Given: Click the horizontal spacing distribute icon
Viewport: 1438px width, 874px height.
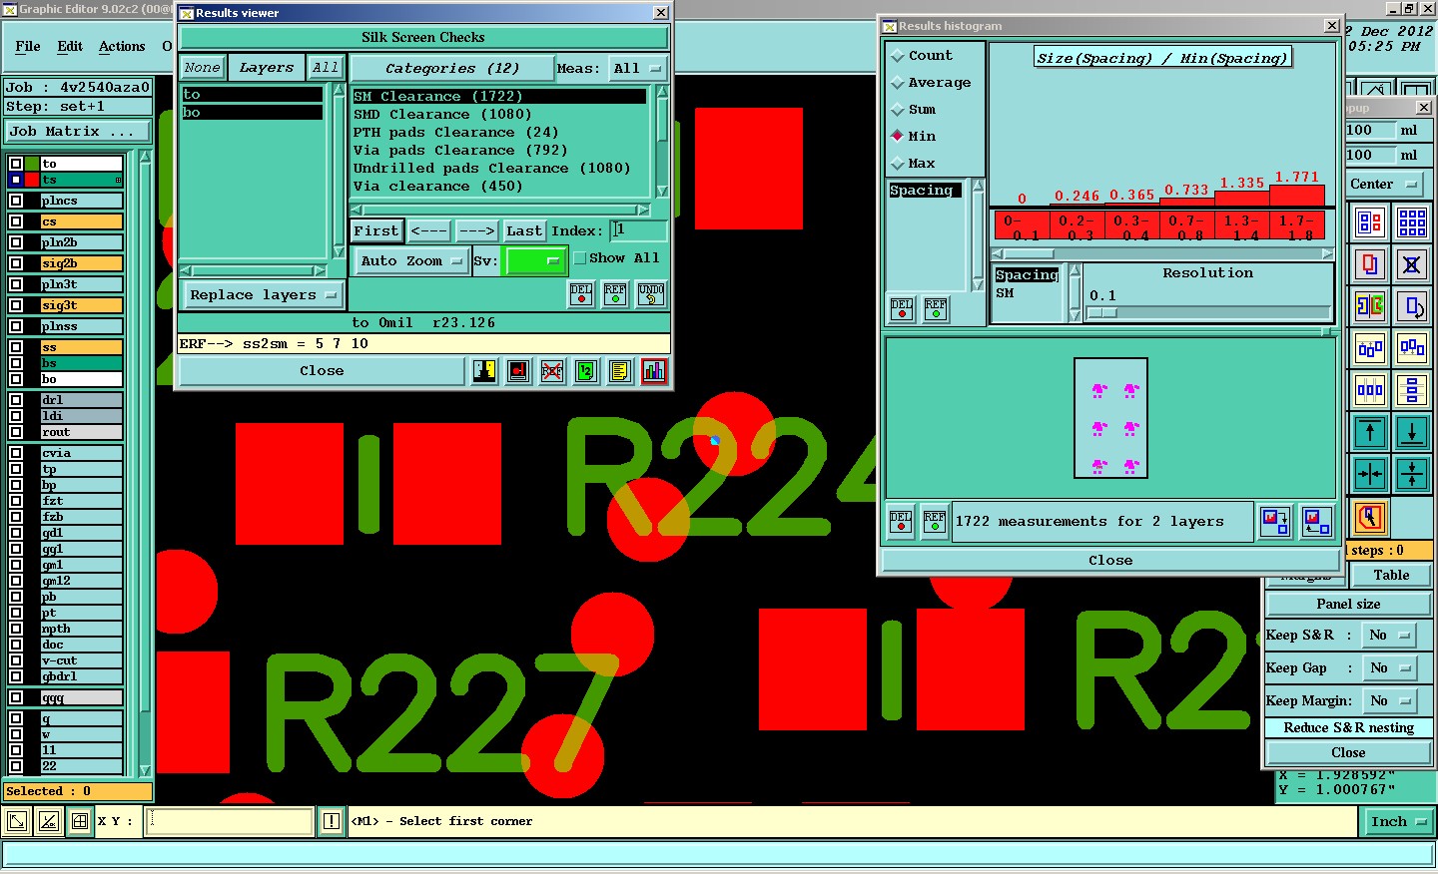Looking at the screenshot, I should pos(1370,390).
